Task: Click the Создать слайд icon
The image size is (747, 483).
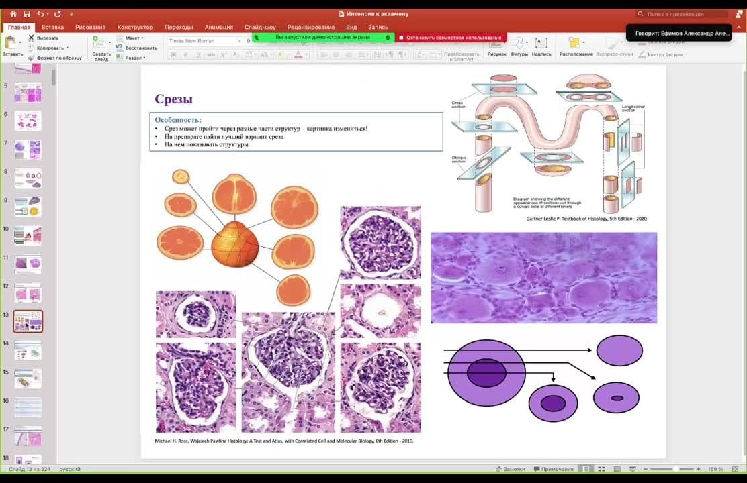Action: click(x=99, y=42)
